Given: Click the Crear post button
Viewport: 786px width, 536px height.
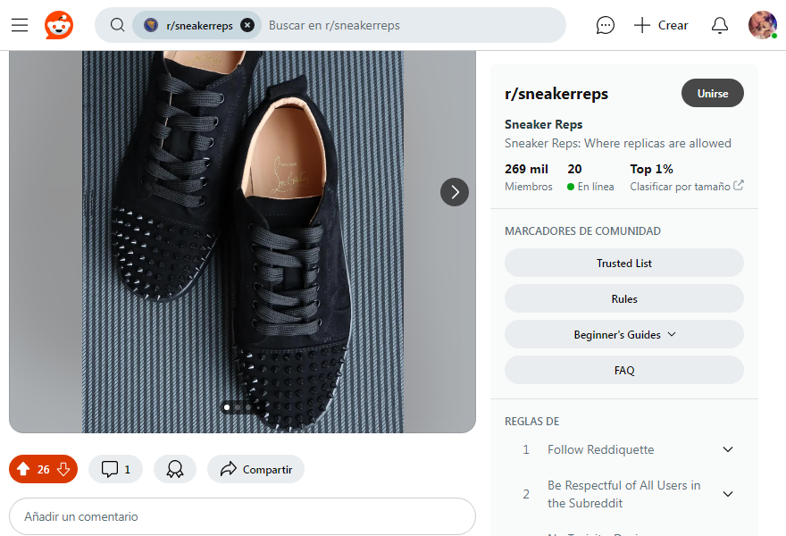Looking at the screenshot, I should tap(662, 25).
